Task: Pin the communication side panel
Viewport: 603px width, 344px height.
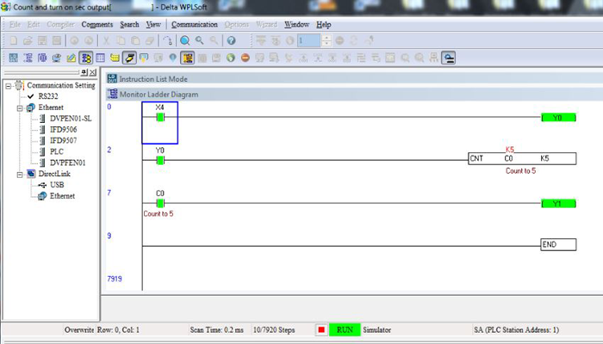Action: point(84,72)
